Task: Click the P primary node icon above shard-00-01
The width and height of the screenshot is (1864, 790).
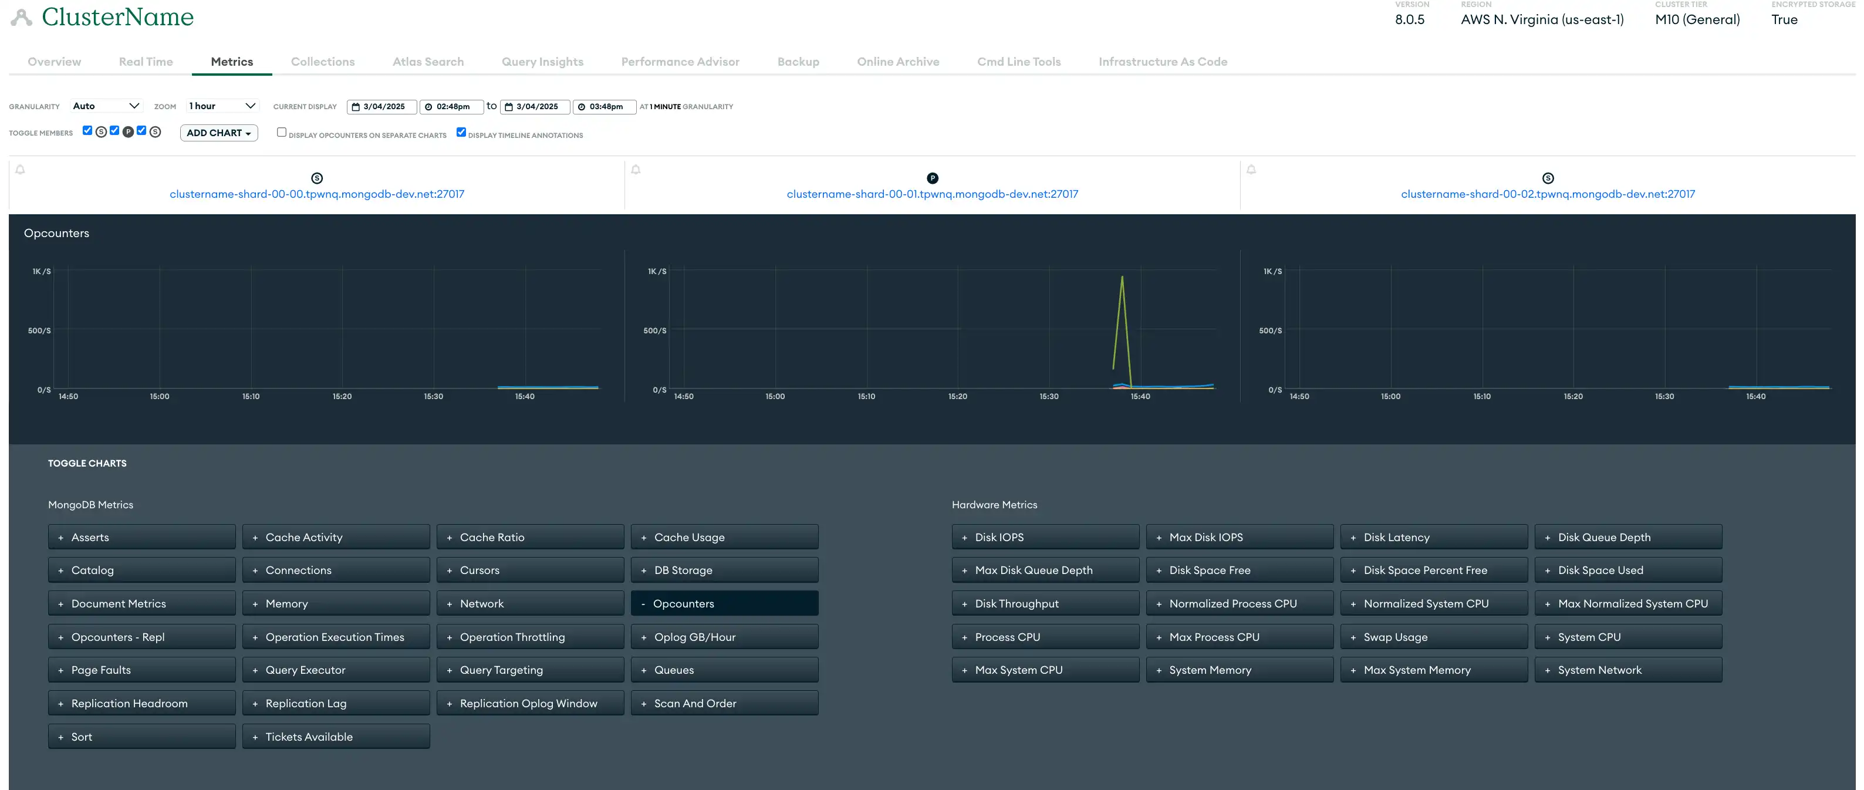Action: [x=932, y=177]
